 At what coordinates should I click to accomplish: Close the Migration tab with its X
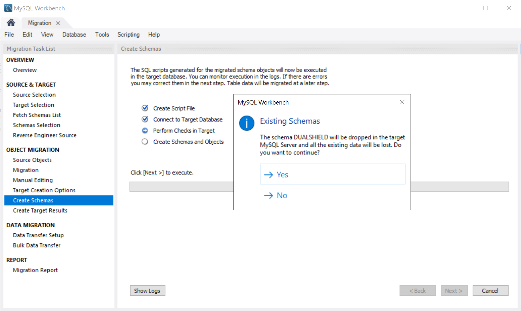pyautogui.click(x=58, y=23)
